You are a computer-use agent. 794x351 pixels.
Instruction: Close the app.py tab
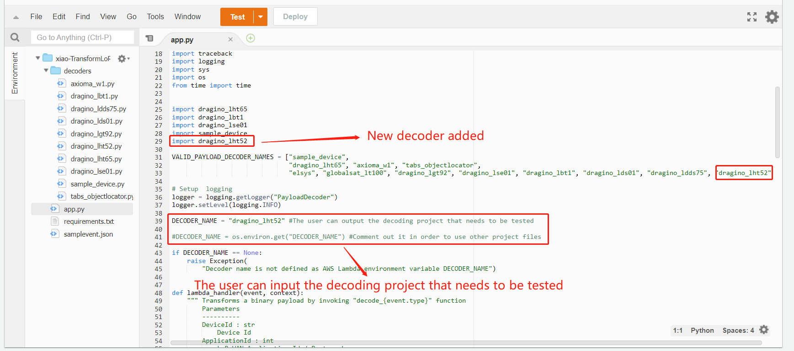coord(230,40)
